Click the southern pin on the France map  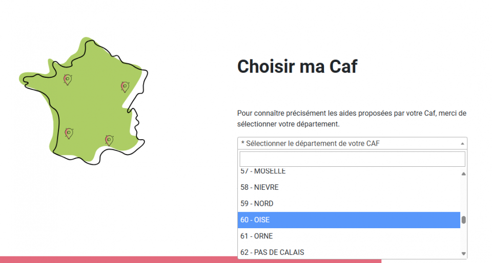pos(109,140)
